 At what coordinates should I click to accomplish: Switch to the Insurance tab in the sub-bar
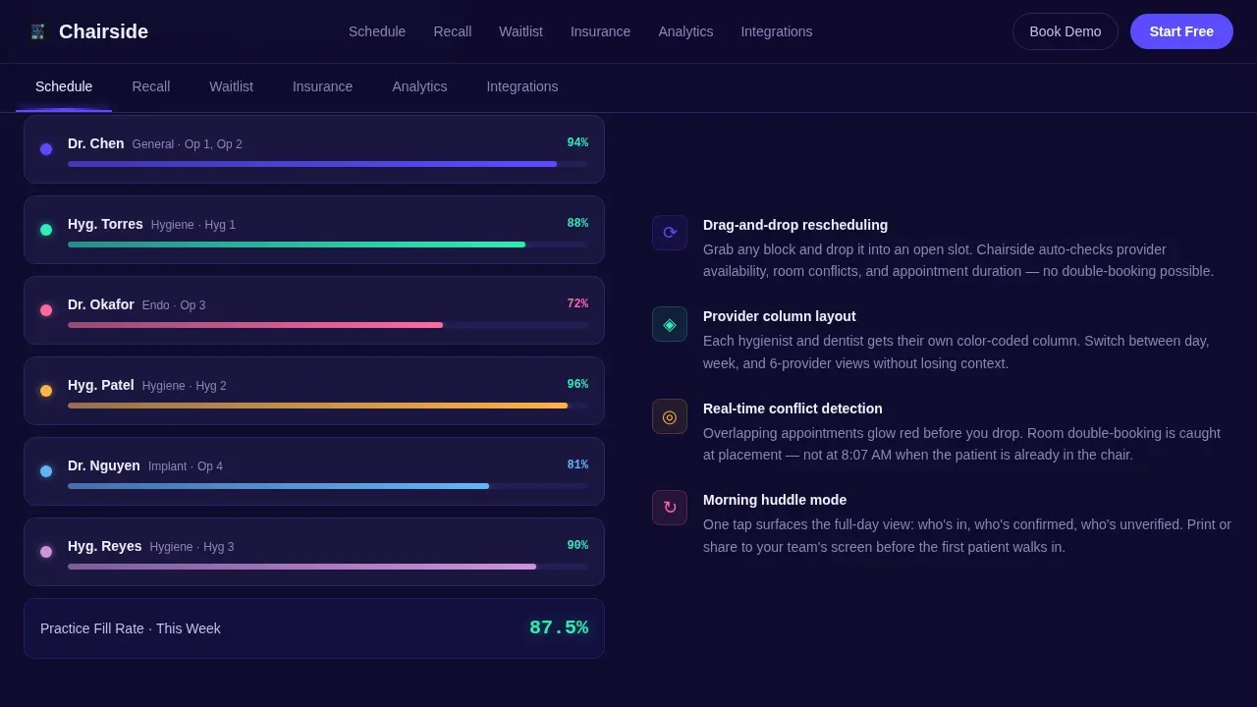(322, 86)
